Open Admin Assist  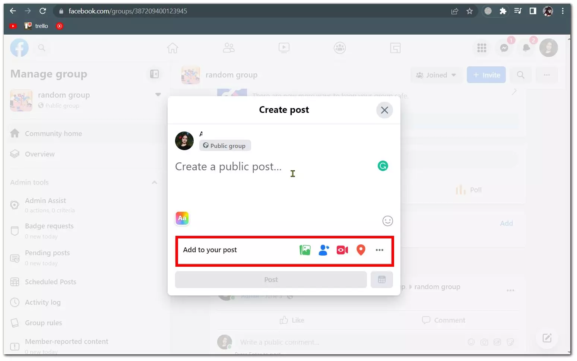[x=85, y=205]
